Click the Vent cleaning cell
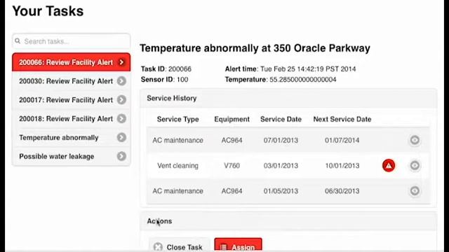The height and width of the screenshot is (252, 449). 177,166
